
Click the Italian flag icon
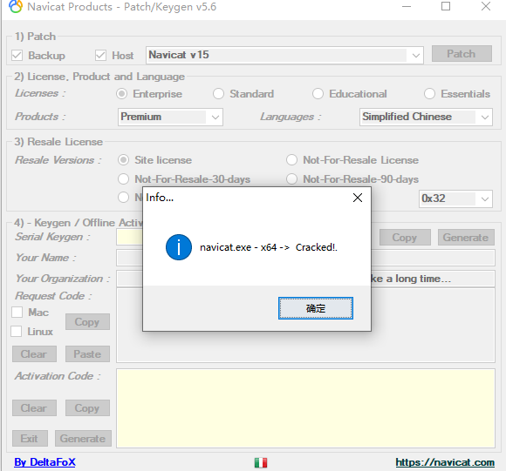click(x=261, y=462)
